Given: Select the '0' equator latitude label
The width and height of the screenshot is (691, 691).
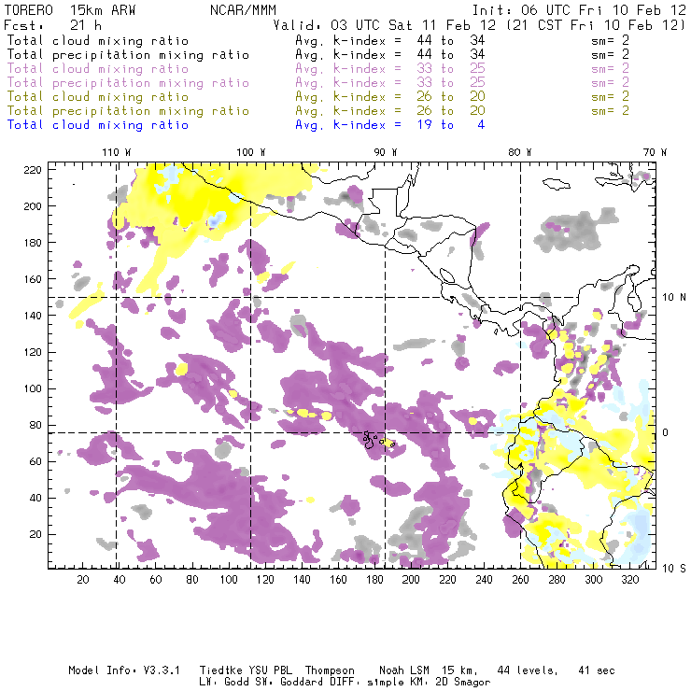Looking at the screenshot, I should [x=666, y=433].
